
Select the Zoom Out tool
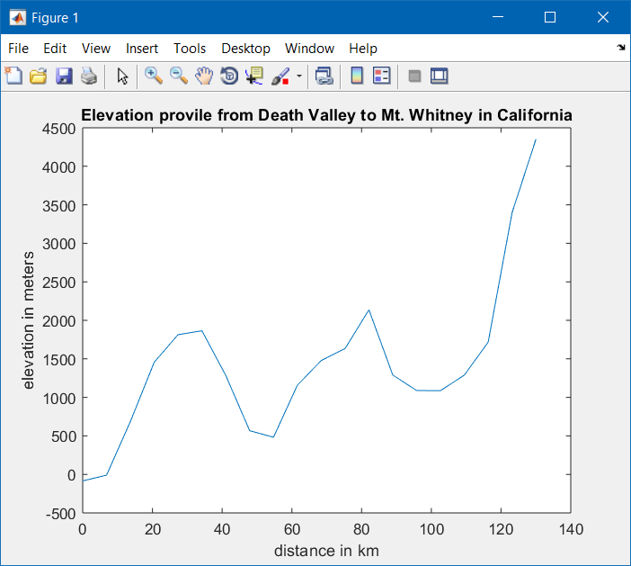(x=179, y=76)
